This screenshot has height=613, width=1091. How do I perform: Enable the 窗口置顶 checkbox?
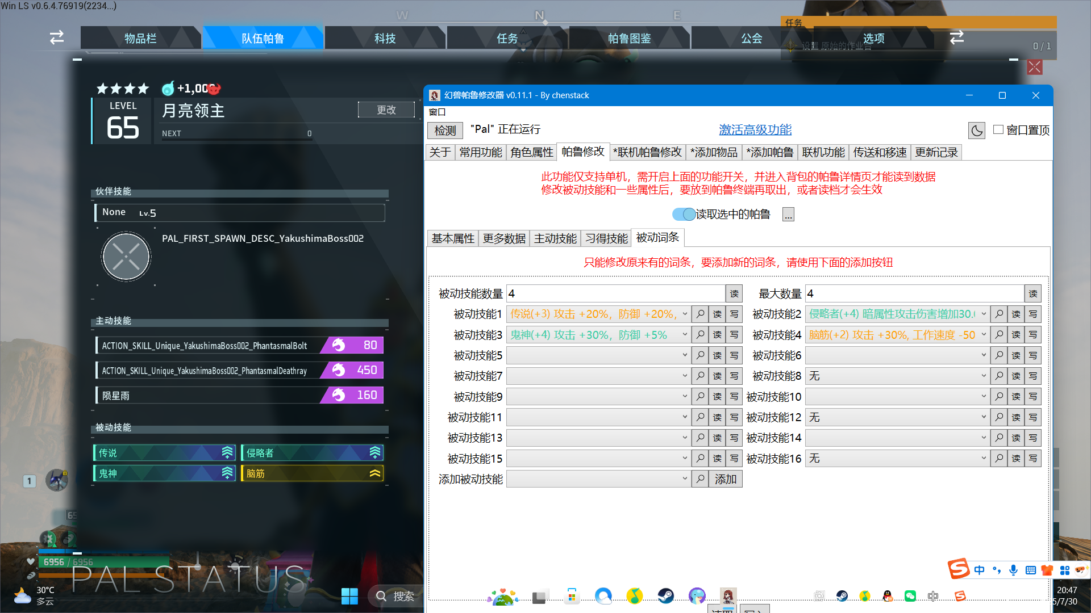click(x=998, y=130)
